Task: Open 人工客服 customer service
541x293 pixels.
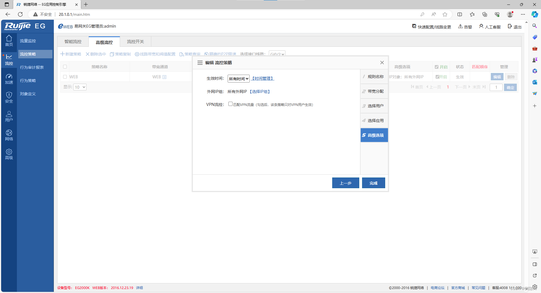Action: point(490,26)
